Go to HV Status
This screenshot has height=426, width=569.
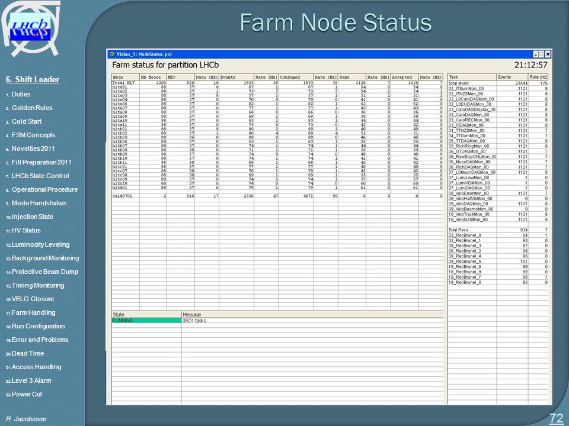tap(25, 230)
